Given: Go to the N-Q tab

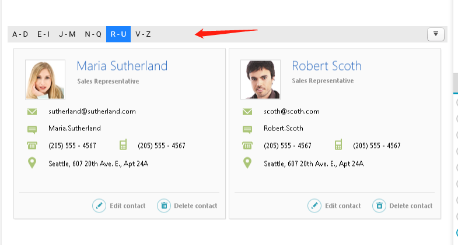Looking at the screenshot, I should tap(93, 34).
